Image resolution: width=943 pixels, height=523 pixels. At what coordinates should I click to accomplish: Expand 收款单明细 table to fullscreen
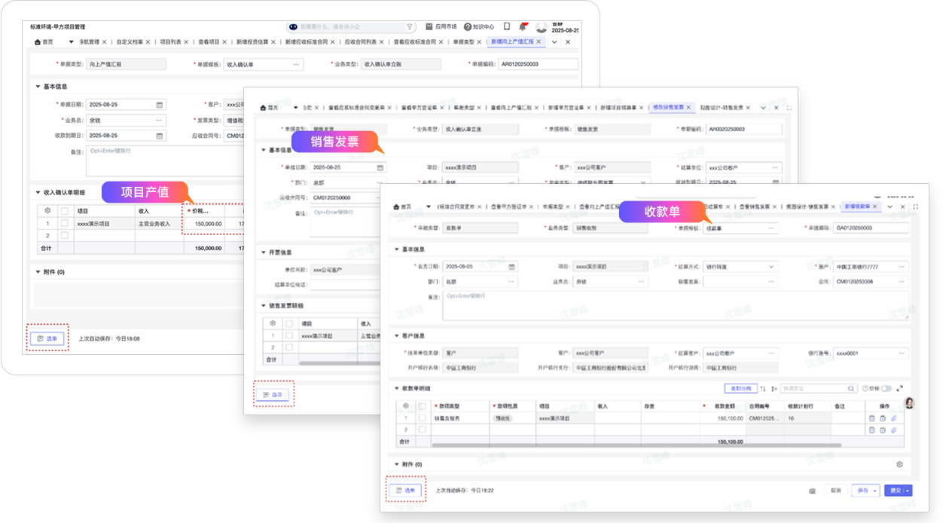tap(899, 389)
